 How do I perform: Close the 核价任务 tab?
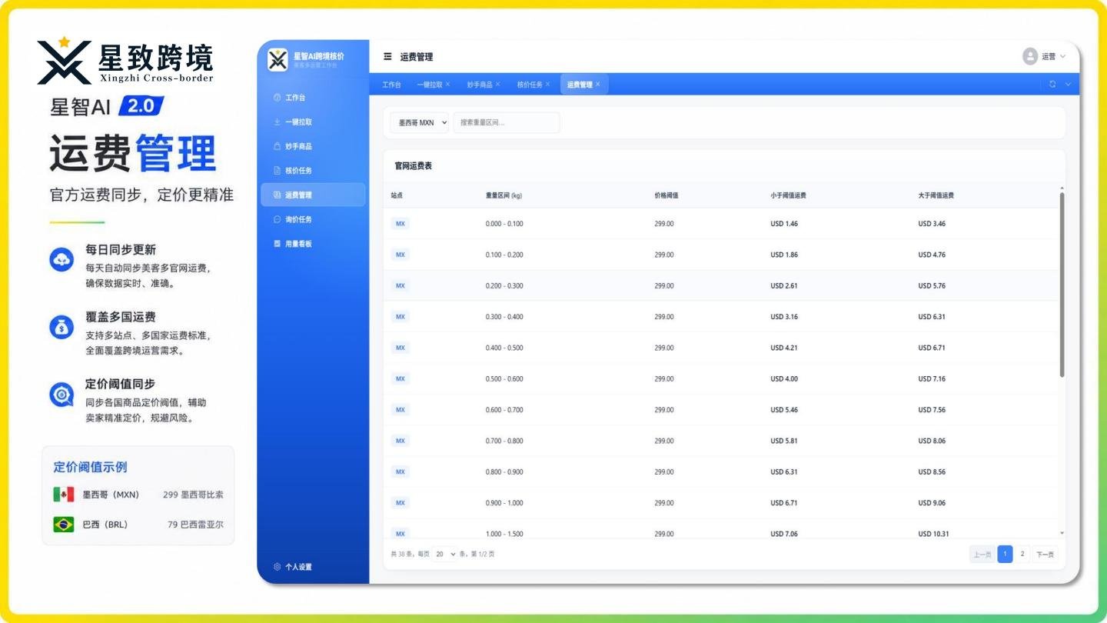[x=547, y=85]
